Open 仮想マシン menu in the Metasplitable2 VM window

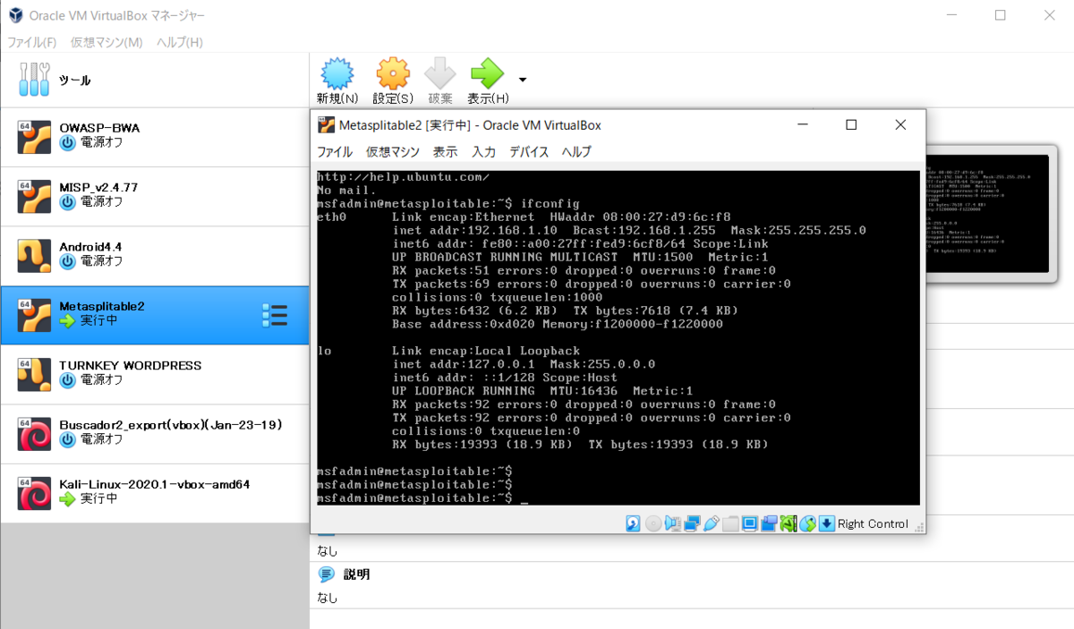[x=392, y=152]
